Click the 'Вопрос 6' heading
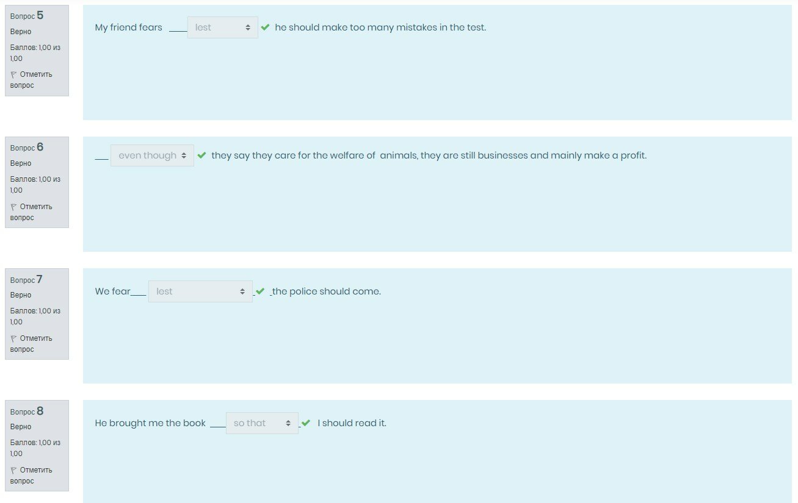The image size is (798, 503). [27, 148]
